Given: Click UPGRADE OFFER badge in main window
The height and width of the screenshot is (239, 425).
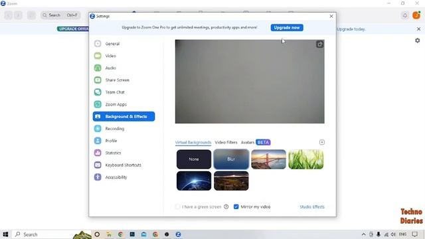Looking at the screenshot, I should [73, 29].
